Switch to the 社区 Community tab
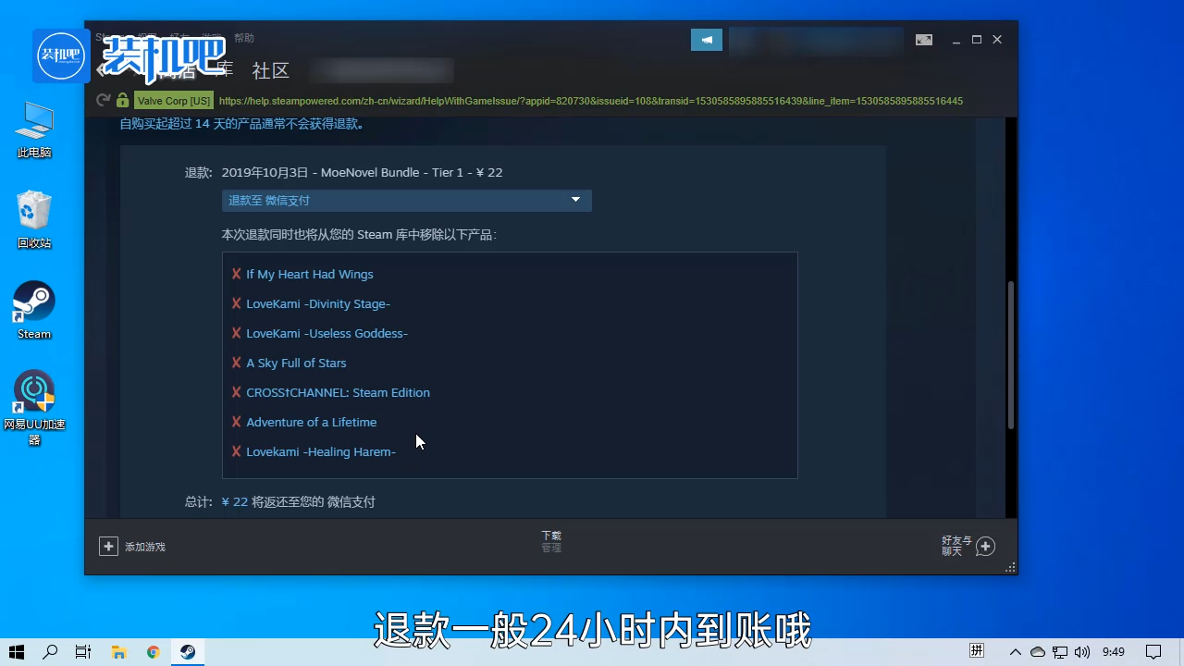Screen dimensions: 1184x666 [270, 70]
